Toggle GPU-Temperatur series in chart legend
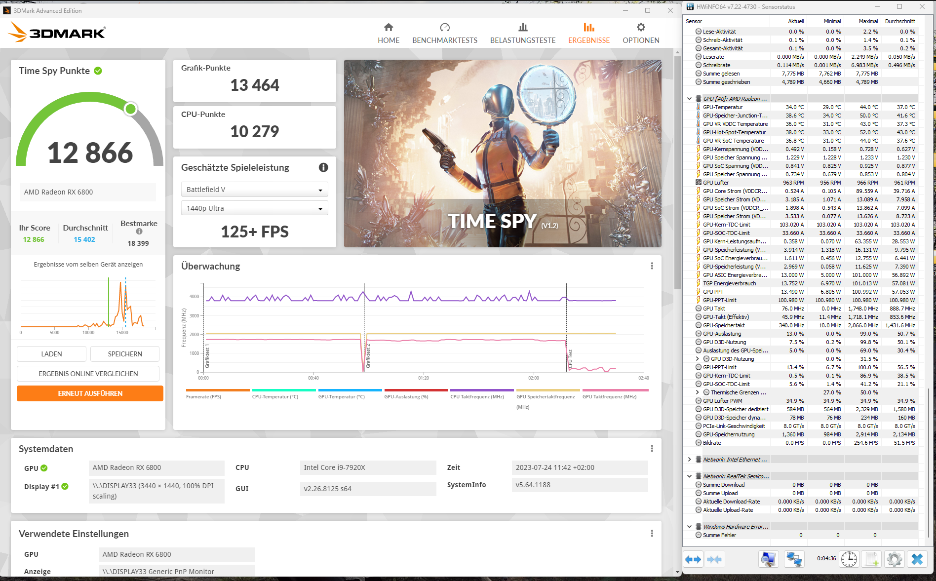Screen dimensions: 936x581 click(x=350, y=394)
